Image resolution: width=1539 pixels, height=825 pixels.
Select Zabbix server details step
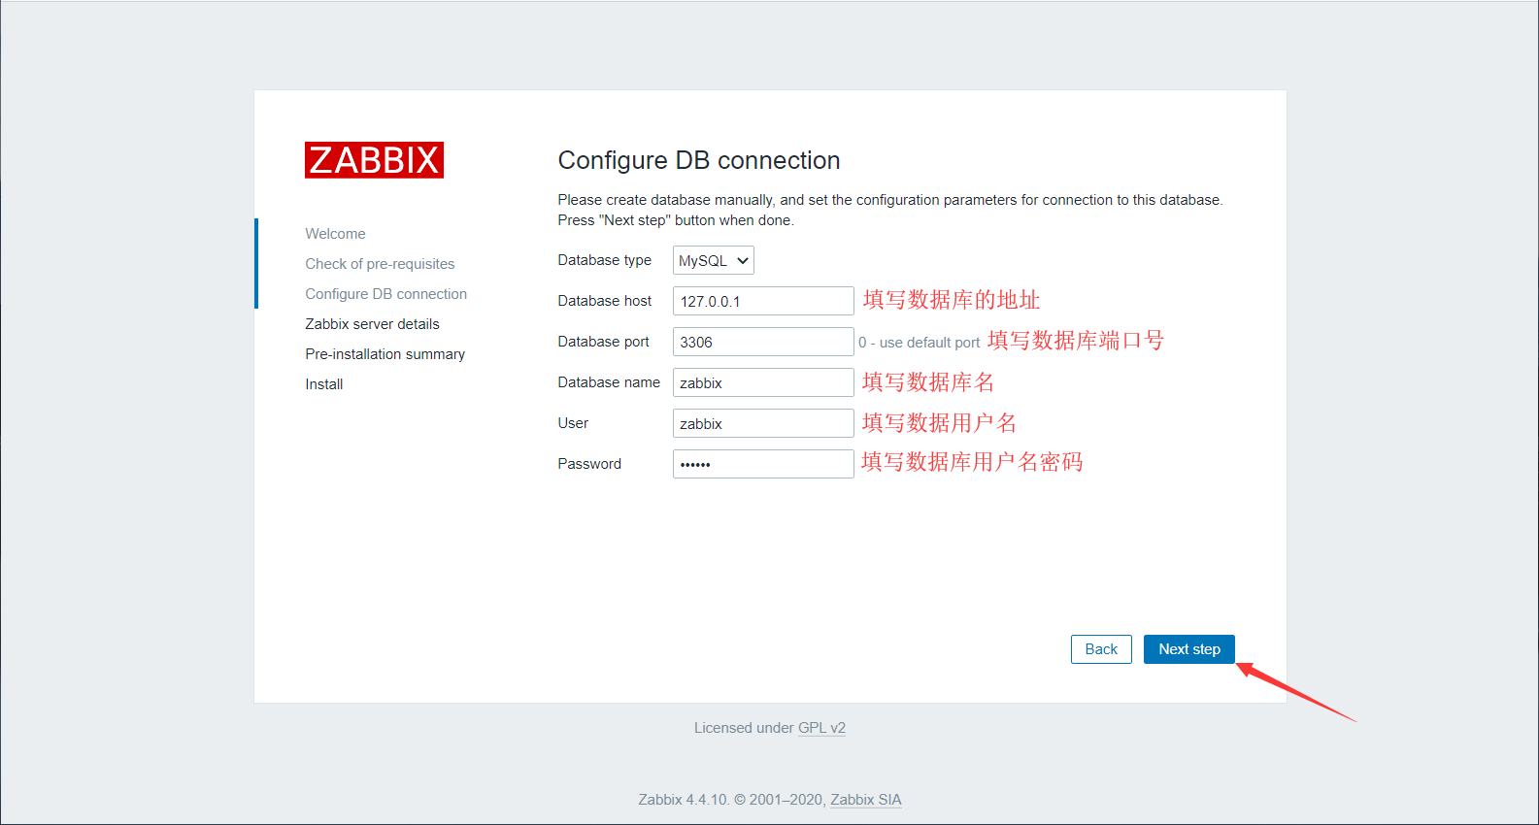(372, 324)
